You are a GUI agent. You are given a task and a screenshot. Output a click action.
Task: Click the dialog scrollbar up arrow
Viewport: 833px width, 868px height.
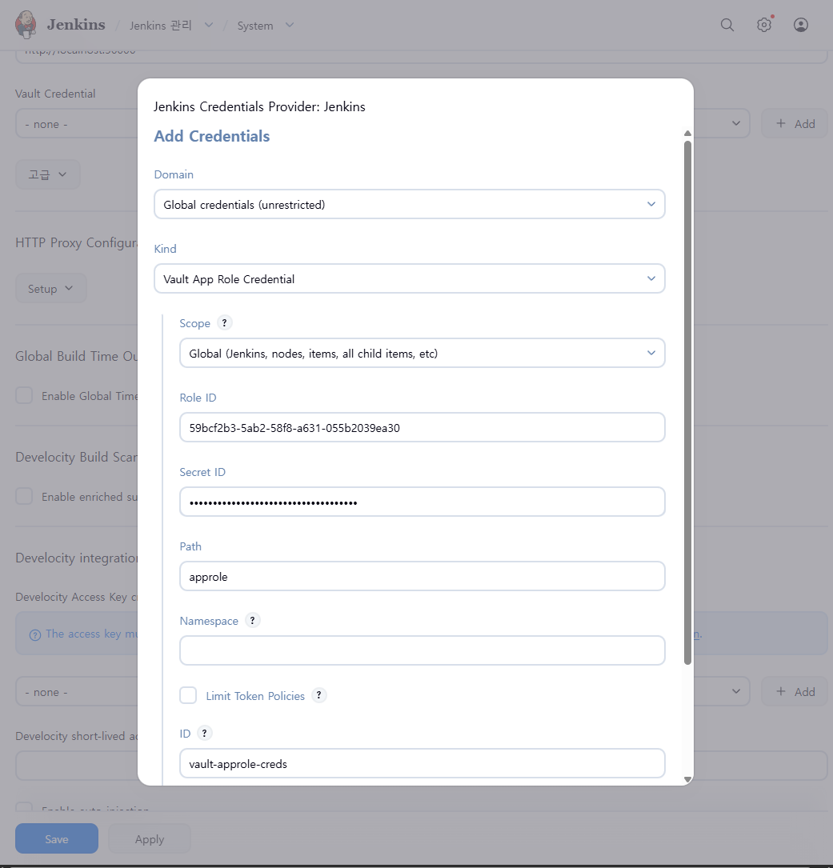pos(687,134)
